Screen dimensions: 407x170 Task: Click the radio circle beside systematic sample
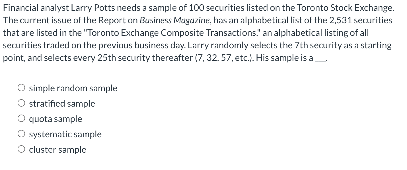pos(21,134)
